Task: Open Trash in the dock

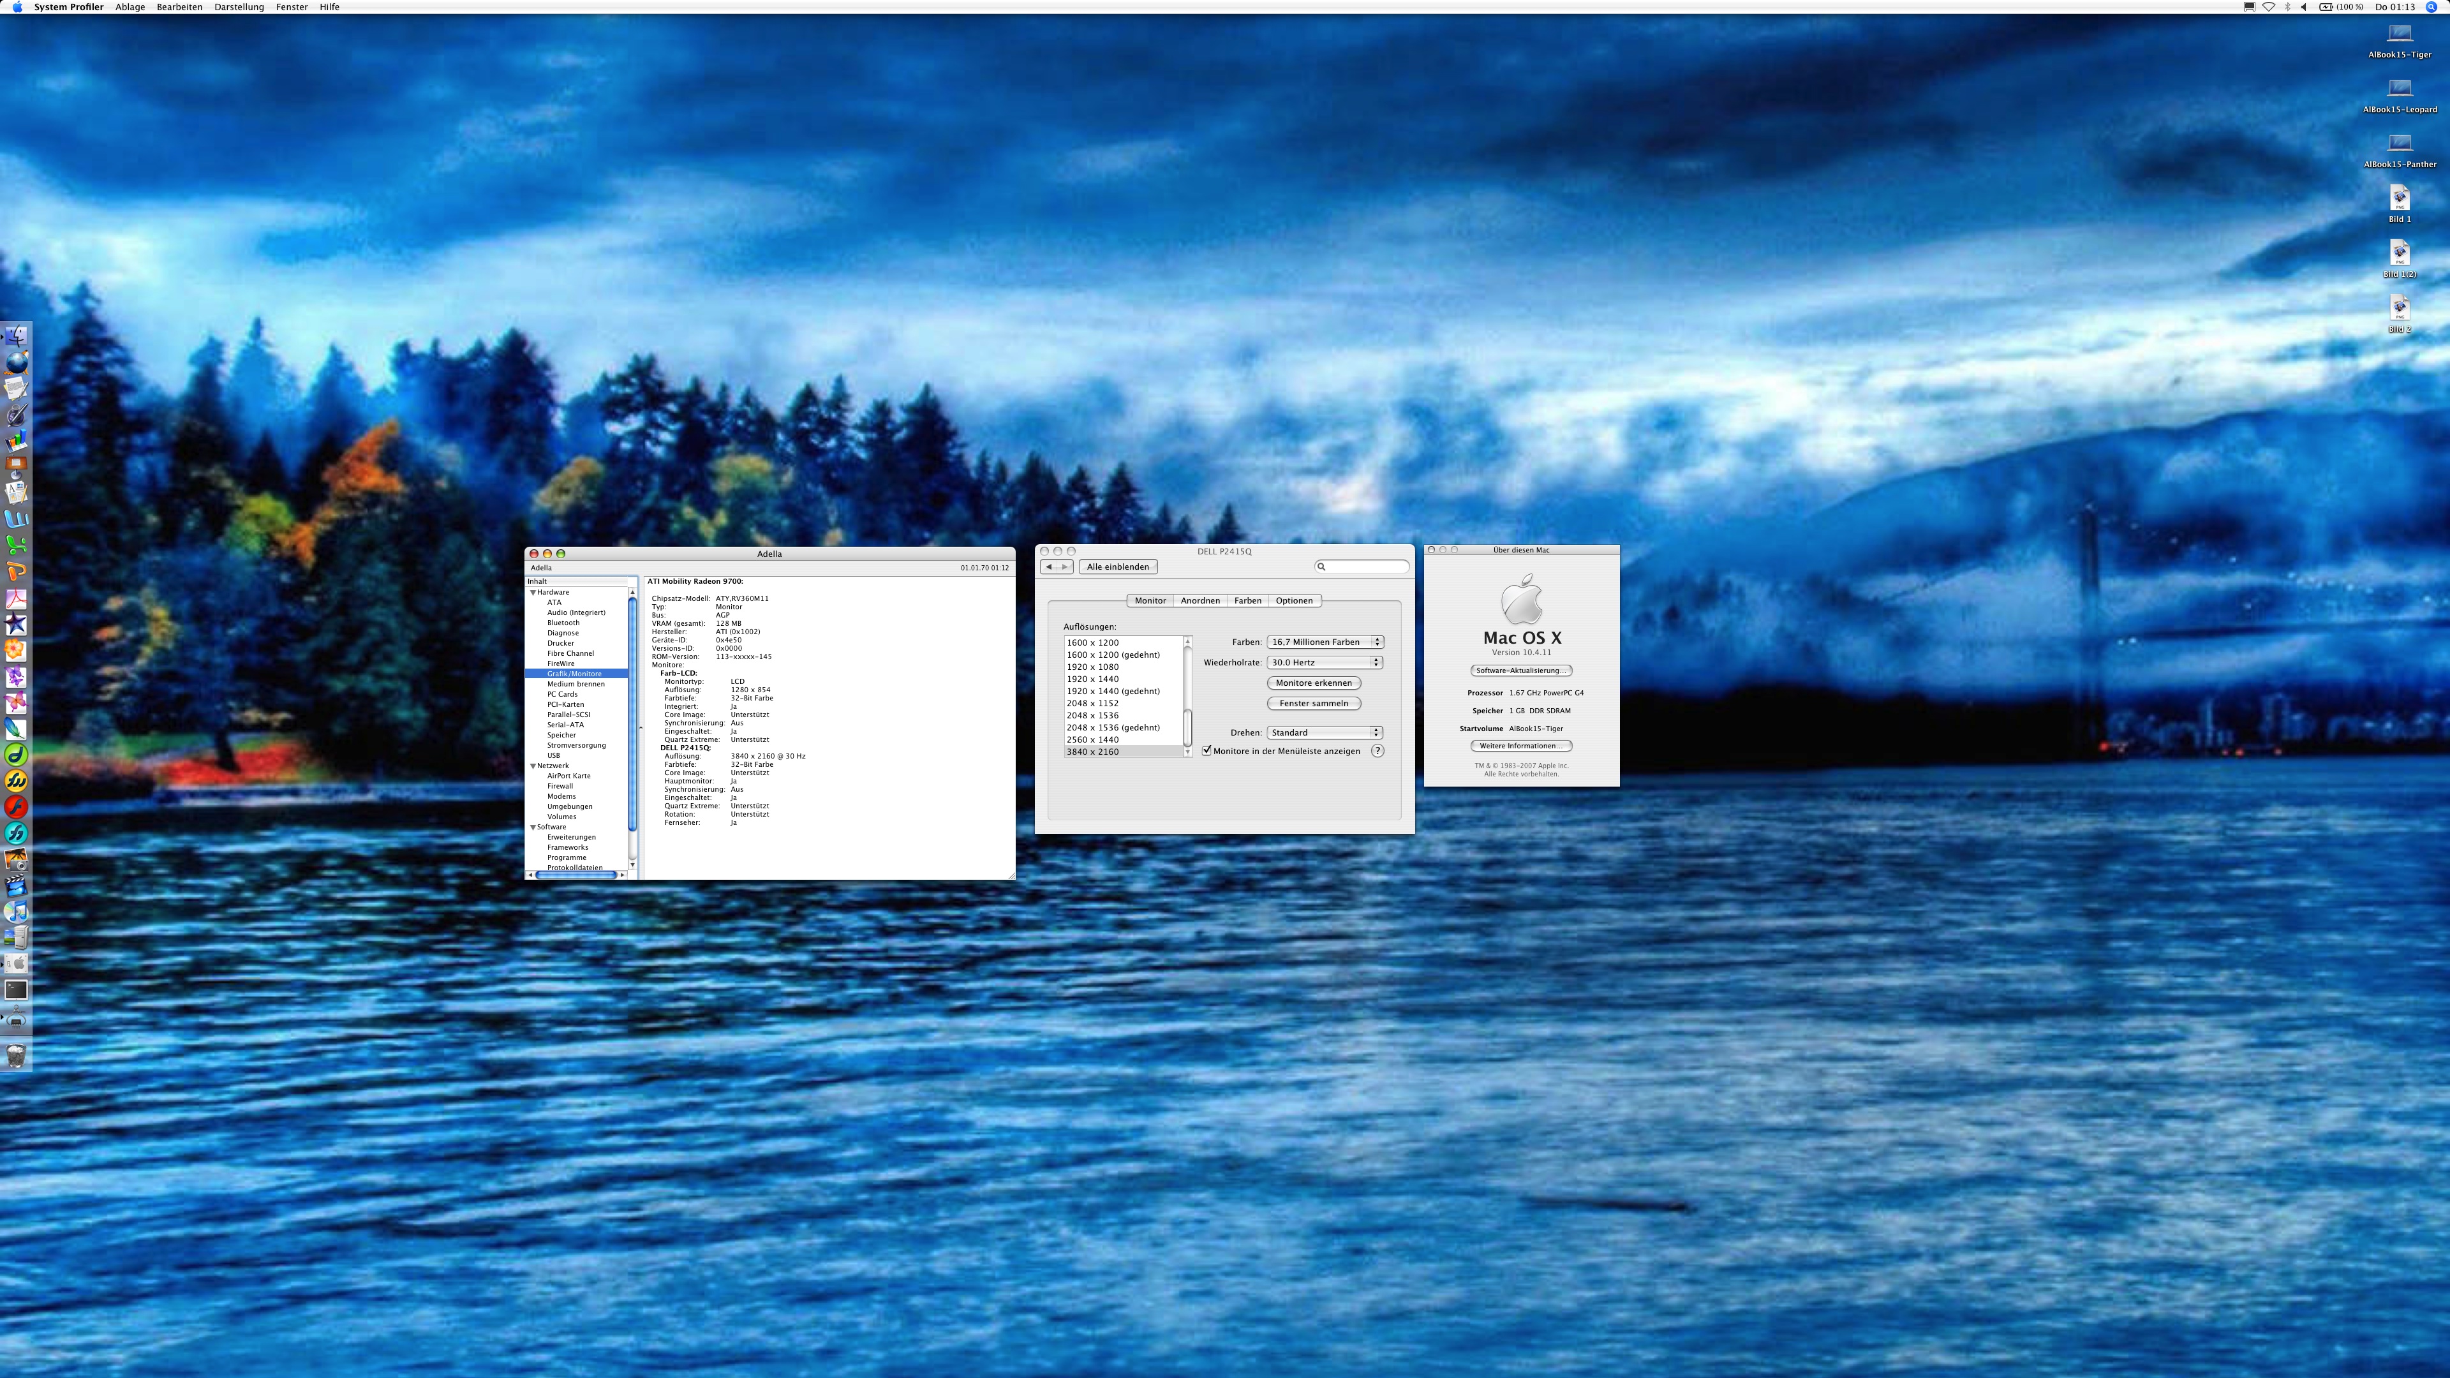Action: coord(16,1055)
